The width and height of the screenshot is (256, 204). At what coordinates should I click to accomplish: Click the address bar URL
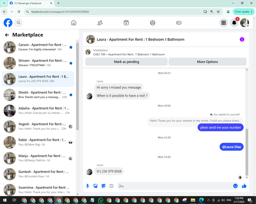pos(60,12)
